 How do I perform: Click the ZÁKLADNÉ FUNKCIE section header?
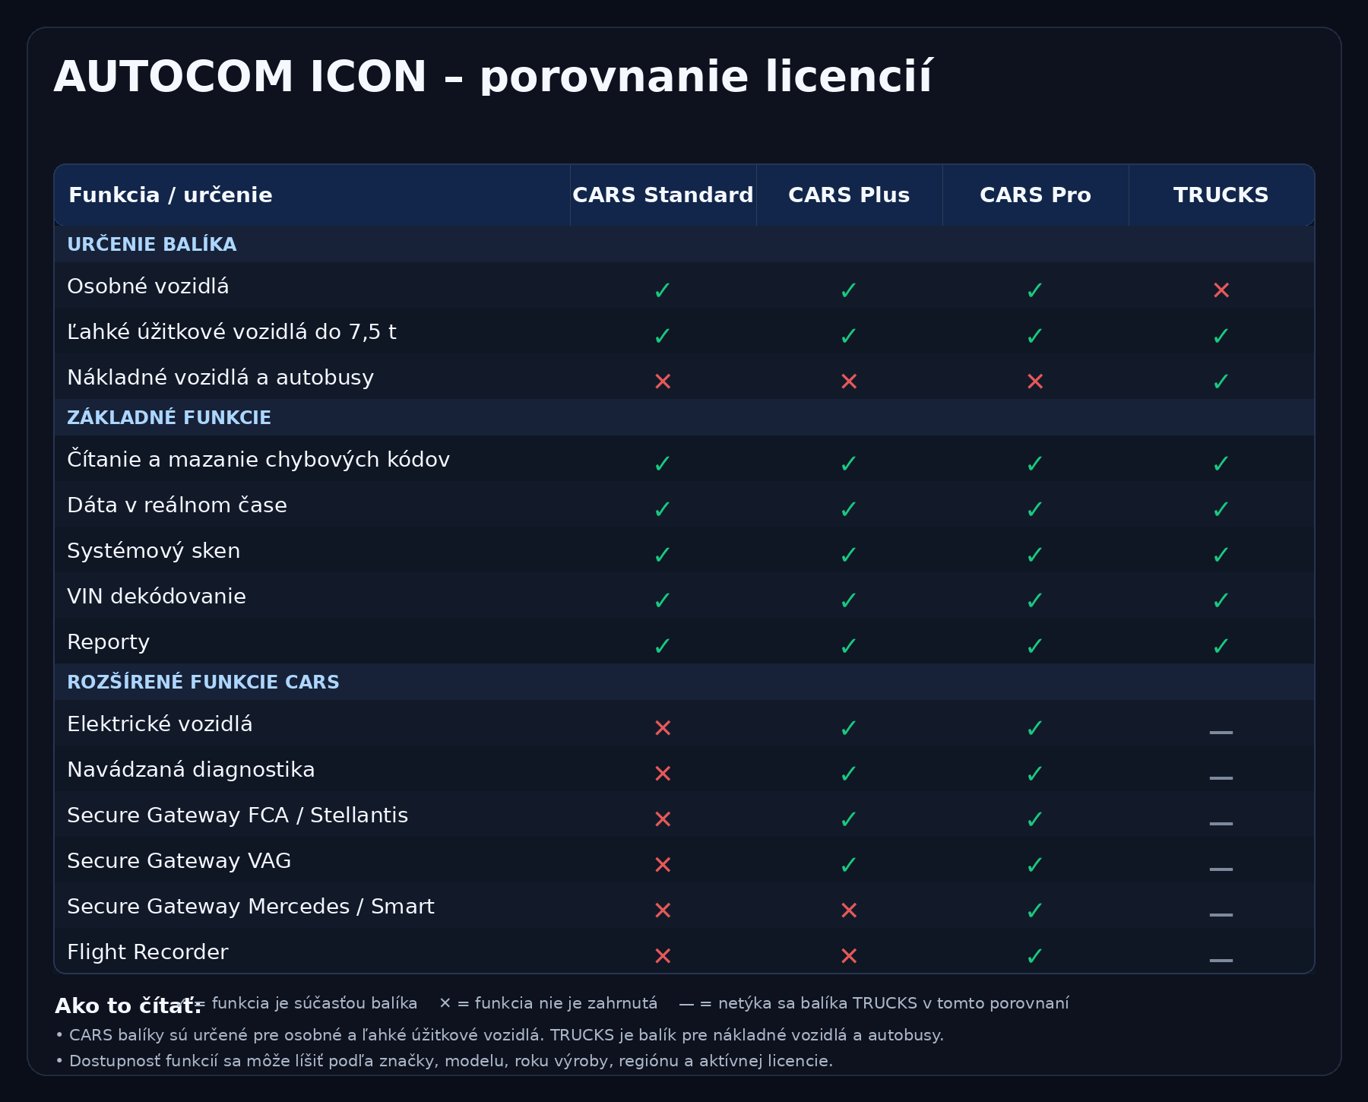[x=169, y=418]
